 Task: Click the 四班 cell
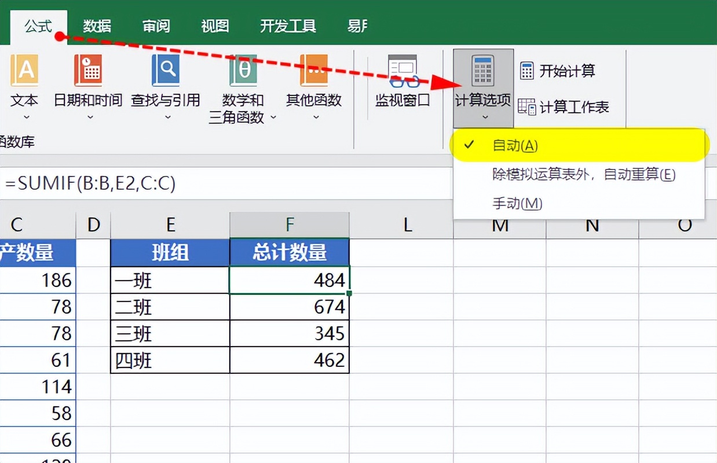[x=170, y=360]
